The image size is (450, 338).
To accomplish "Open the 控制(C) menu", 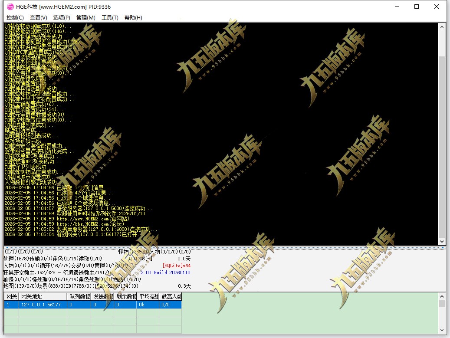I will click(x=15, y=18).
